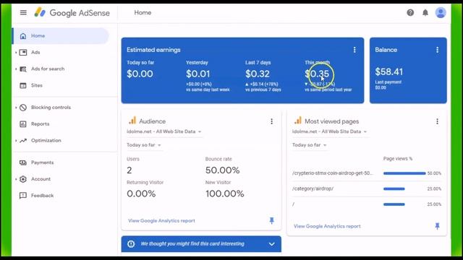Expand the Ads for search submenu arrow
This screenshot has width=463, height=260.
tap(16, 69)
